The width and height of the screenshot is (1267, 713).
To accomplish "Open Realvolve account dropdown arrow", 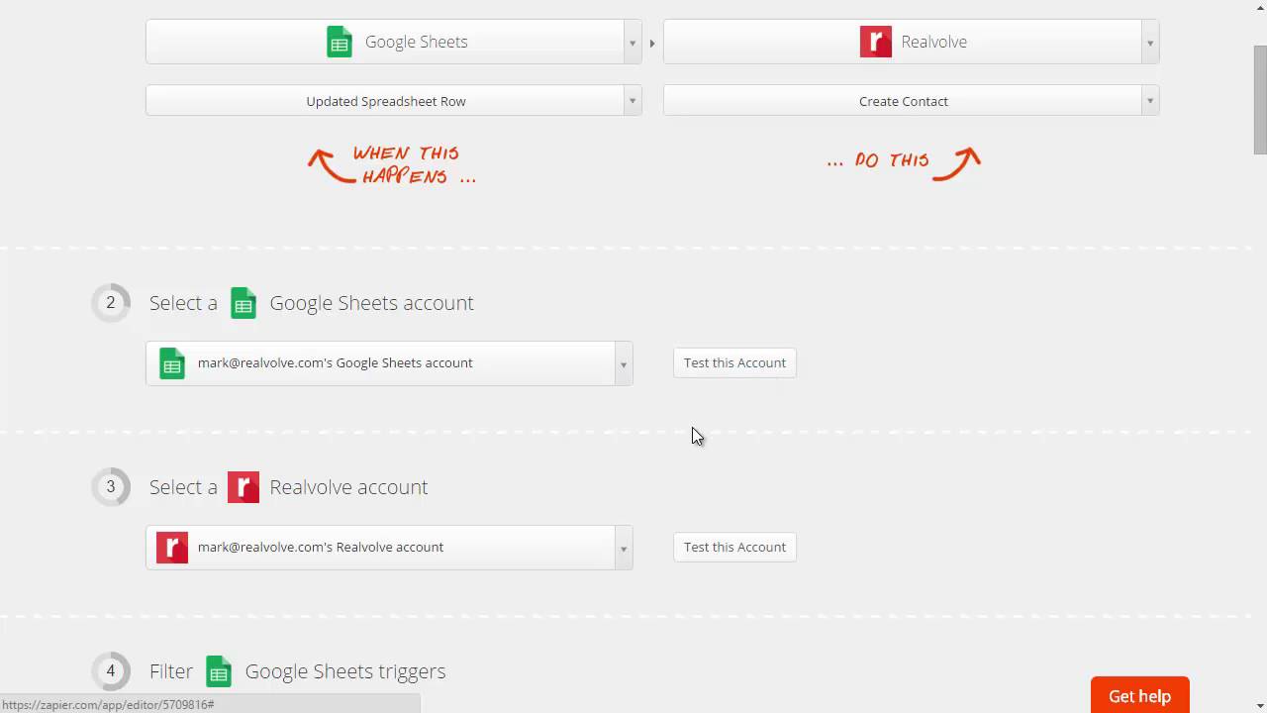I will click(x=623, y=548).
